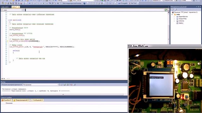Collapse the main project node
Screen dimensions: 202x113
[172, 14]
